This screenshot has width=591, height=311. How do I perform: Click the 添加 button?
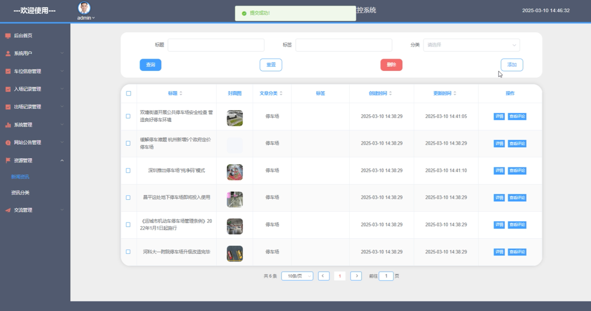pyautogui.click(x=512, y=65)
